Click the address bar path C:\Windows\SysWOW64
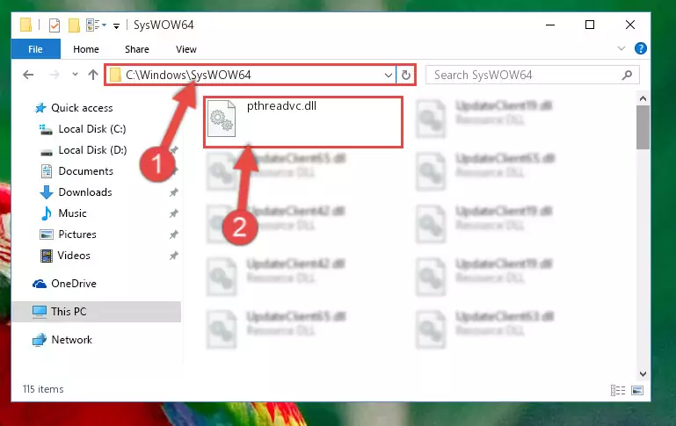 pyautogui.click(x=188, y=75)
